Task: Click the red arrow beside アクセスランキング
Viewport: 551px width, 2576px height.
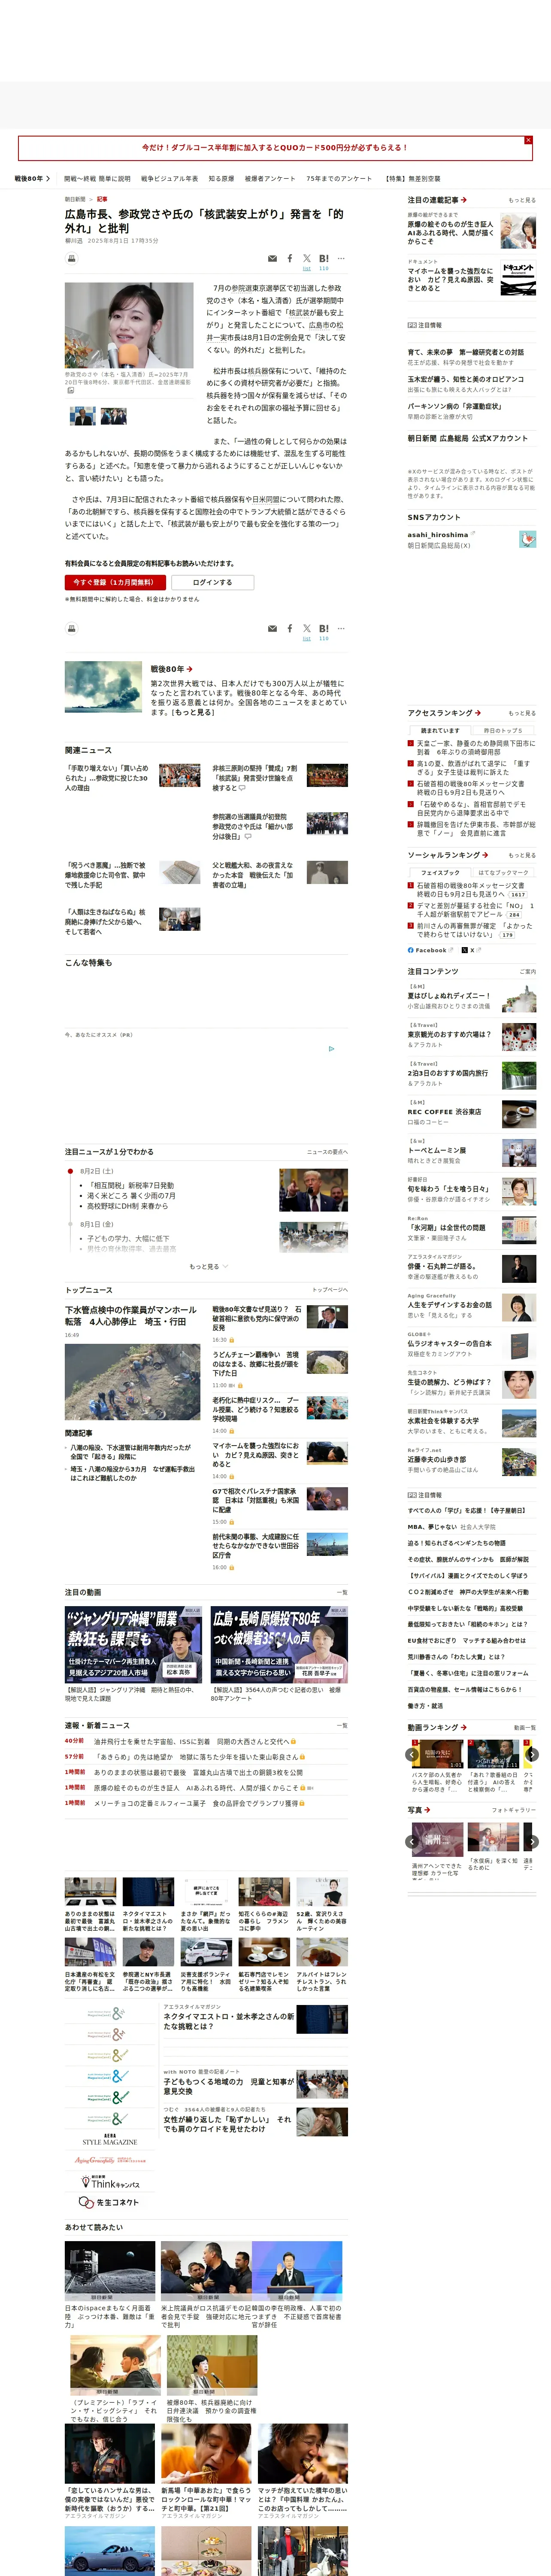Action: pos(478,713)
